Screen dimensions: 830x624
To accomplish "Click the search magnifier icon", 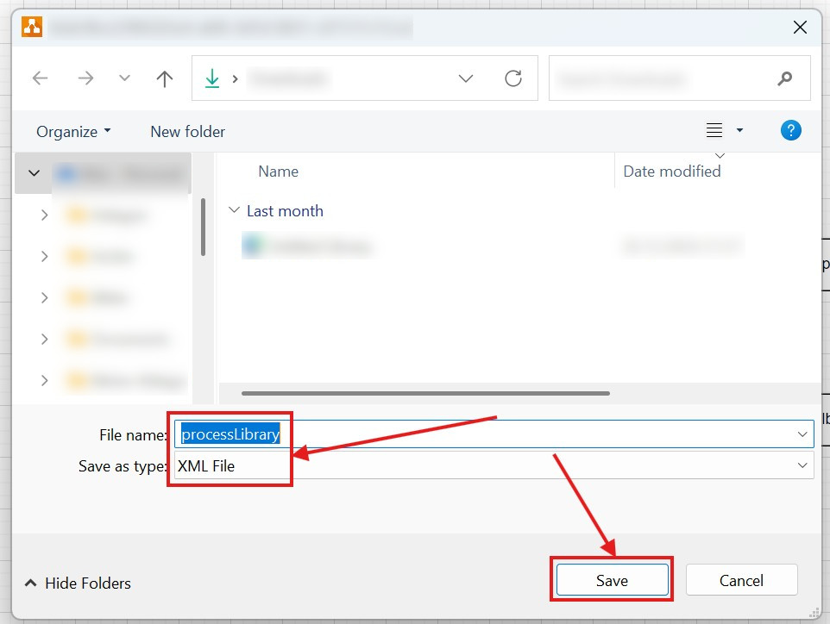I will click(x=784, y=78).
